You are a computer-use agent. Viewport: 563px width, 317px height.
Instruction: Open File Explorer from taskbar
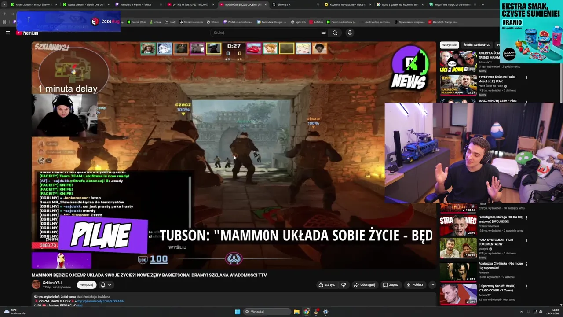point(297,312)
